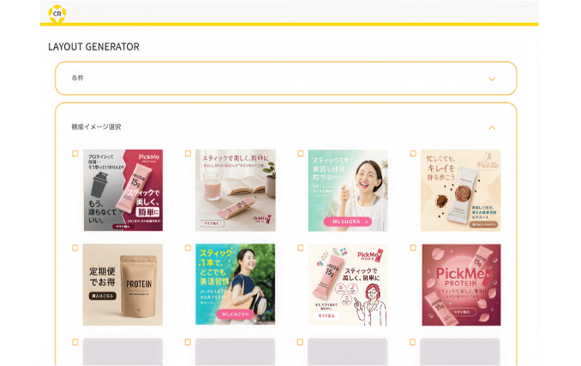Screen dimensions: 581x366
Task: Click the yellow CR logo icon
Action: (x=57, y=14)
